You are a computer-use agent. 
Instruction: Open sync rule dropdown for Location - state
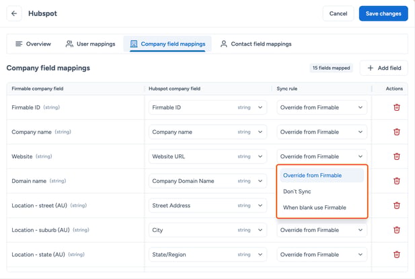[x=322, y=255]
